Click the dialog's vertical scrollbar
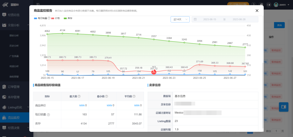 coord(263,95)
